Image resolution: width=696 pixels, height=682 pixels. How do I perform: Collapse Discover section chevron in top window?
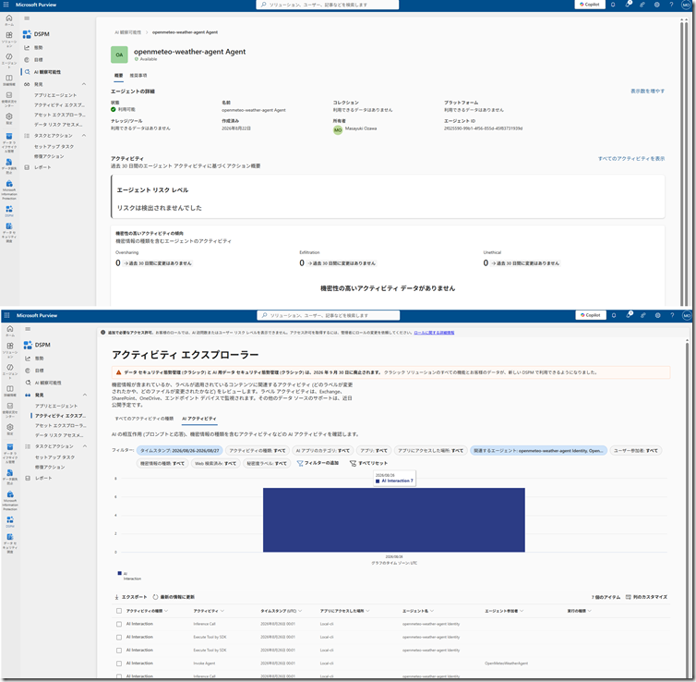coord(84,84)
